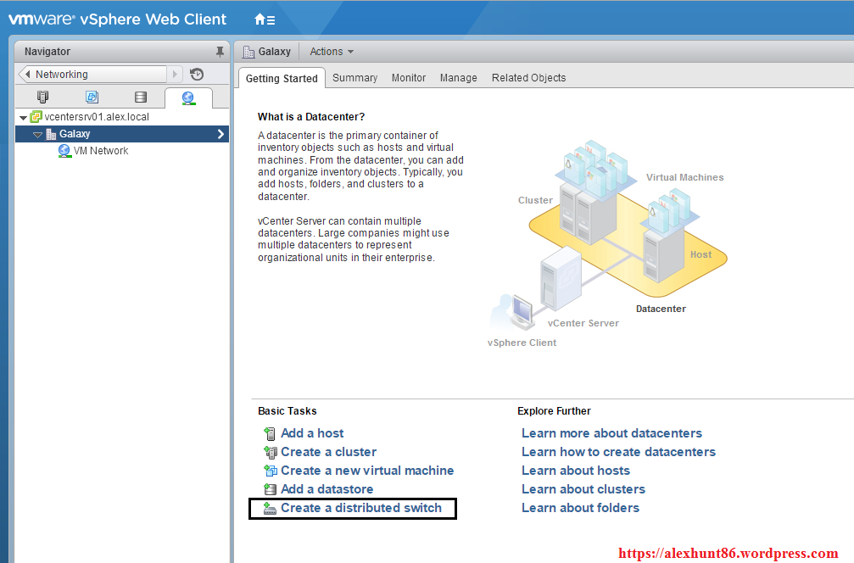Image resolution: width=854 pixels, height=563 pixels.
Task: Collapse the vcentersrv01.alex.local tree node
Action: pos(23,118)
